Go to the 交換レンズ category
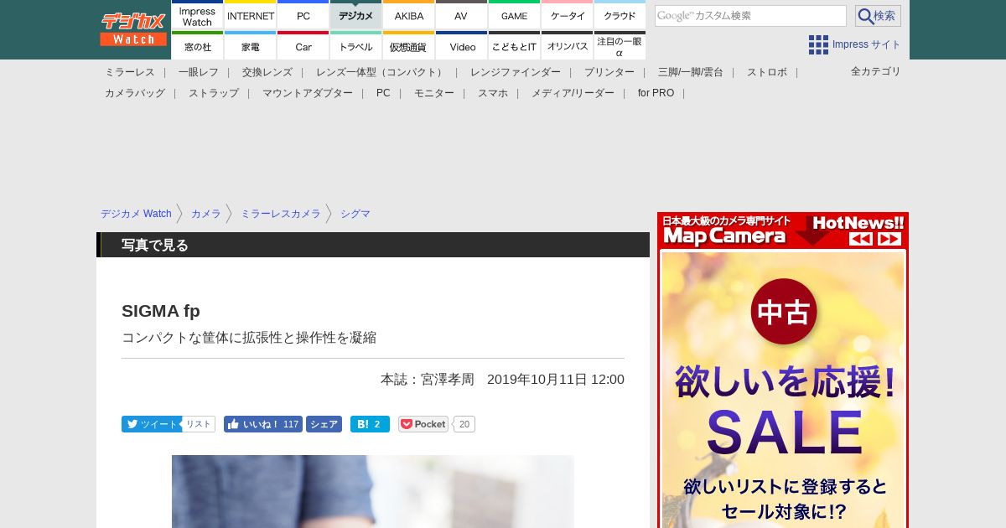This screenshot has width=1006, height=528. 267,72
